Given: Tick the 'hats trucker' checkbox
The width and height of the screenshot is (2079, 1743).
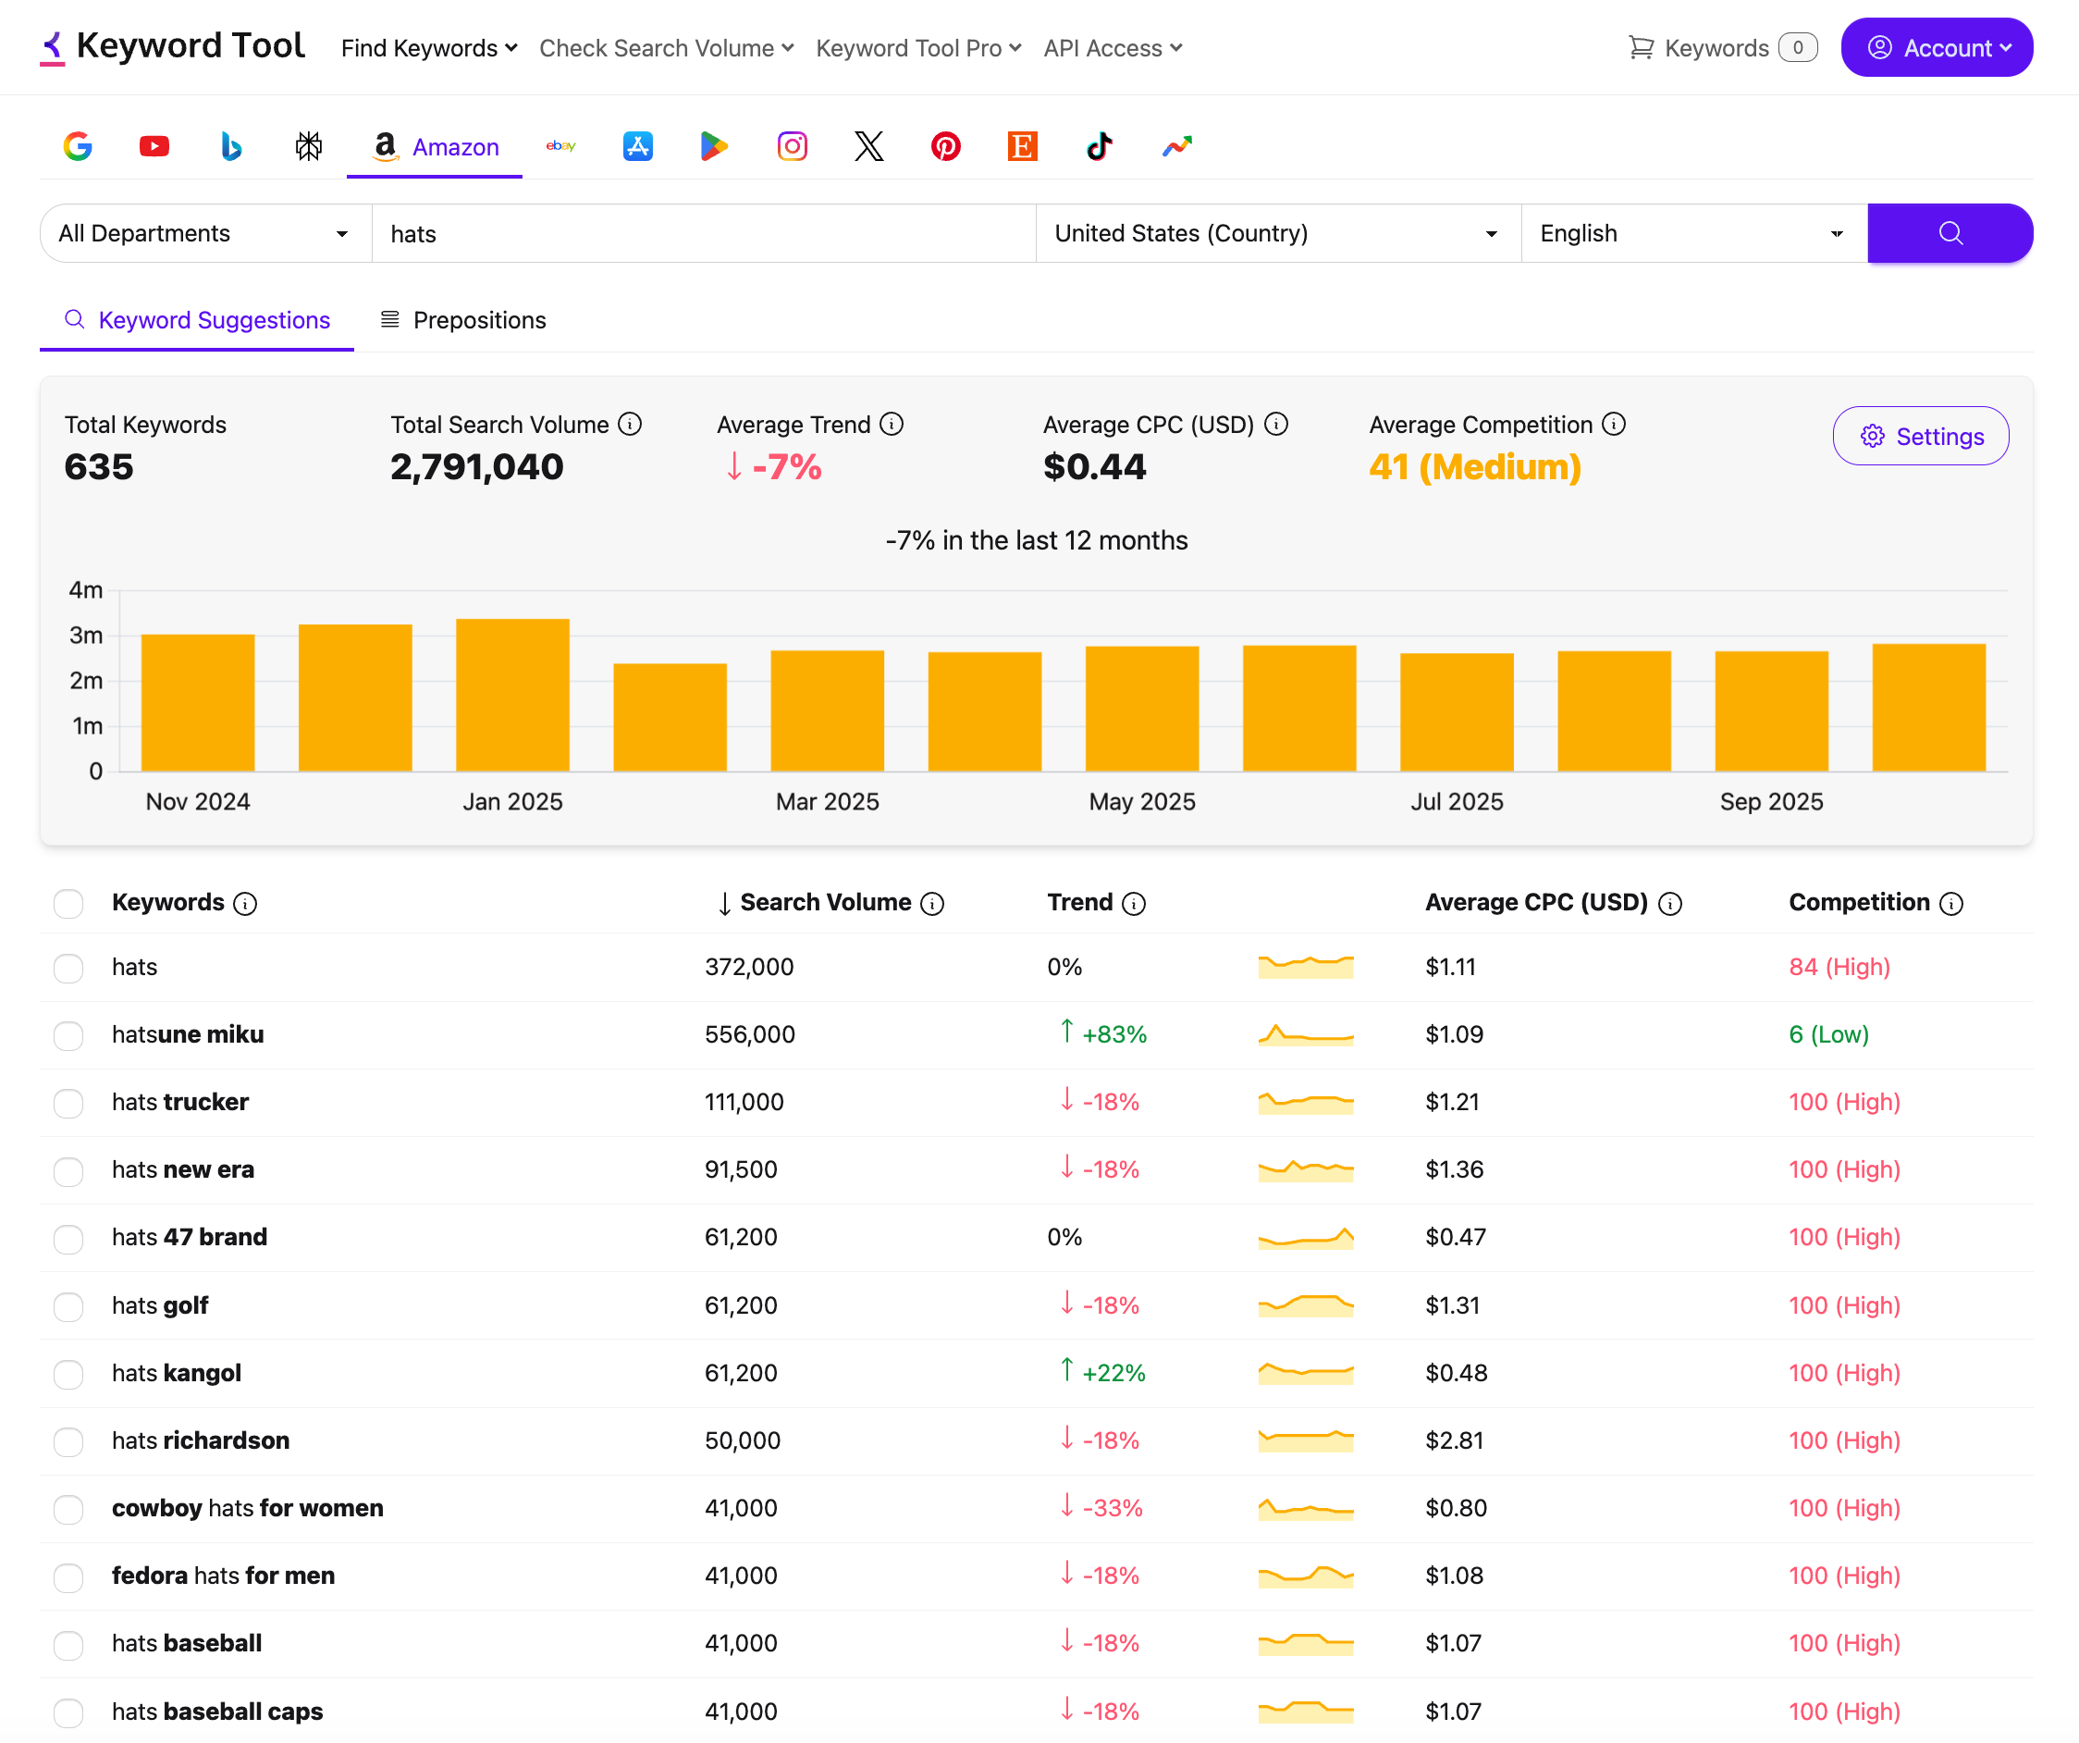Looking at the screenshot, I should pyautogui.click(x=68, y=1103).
